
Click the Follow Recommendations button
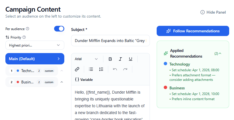(193, 31)
